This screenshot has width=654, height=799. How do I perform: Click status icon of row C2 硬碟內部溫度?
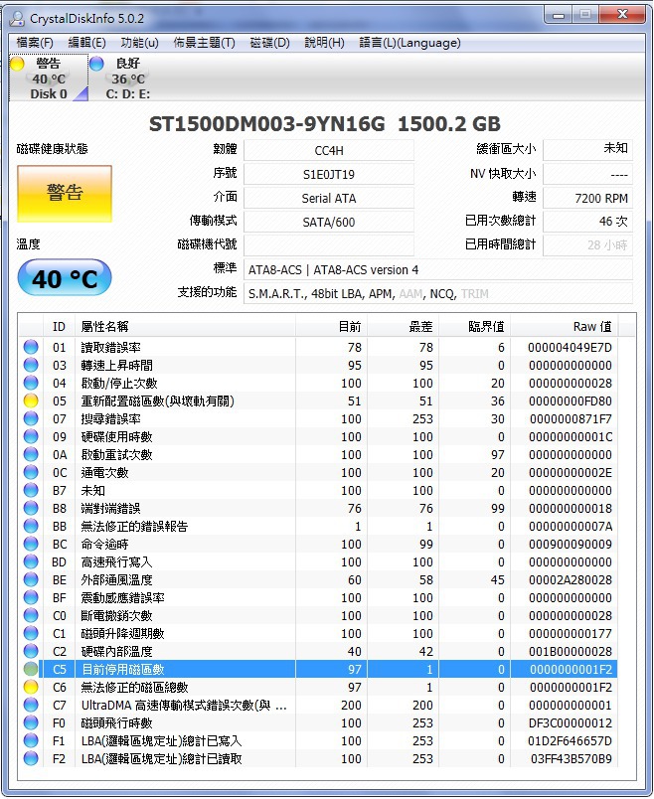[31, 651]
